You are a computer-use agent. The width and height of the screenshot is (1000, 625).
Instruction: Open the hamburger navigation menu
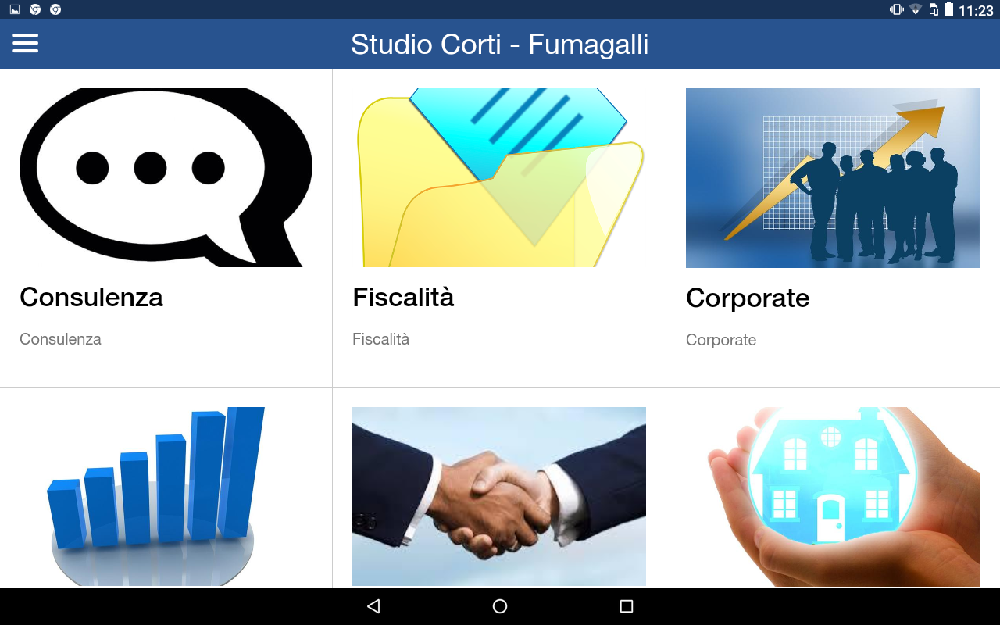coord(25,44)
